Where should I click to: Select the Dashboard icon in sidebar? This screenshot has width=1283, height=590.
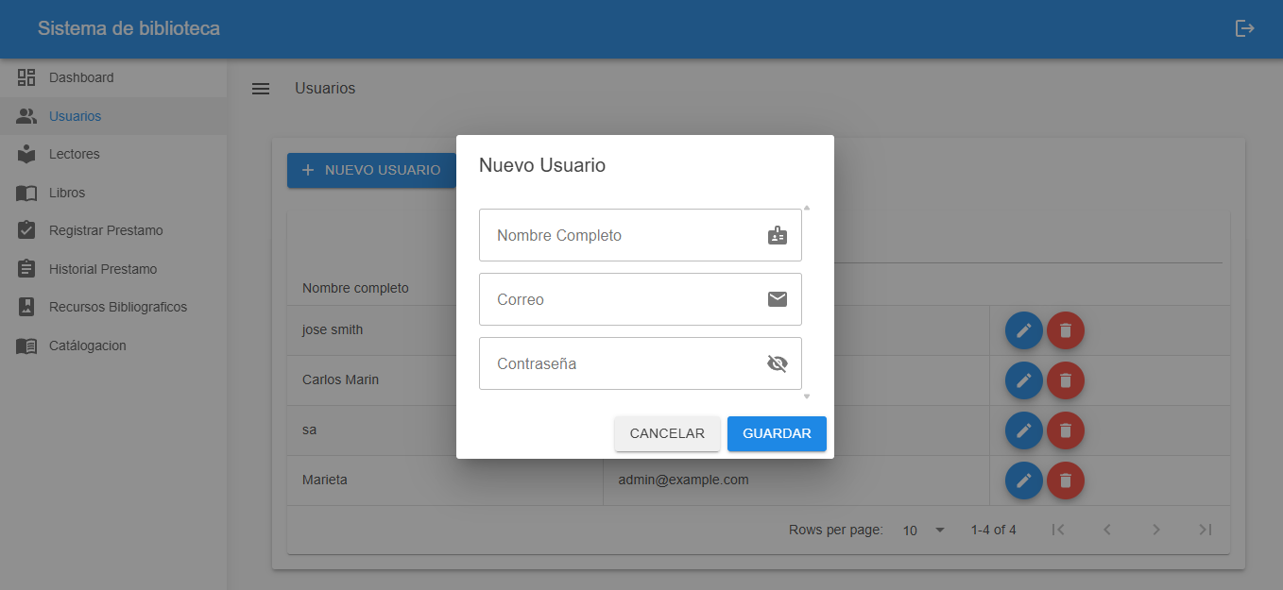pos(26,77)
